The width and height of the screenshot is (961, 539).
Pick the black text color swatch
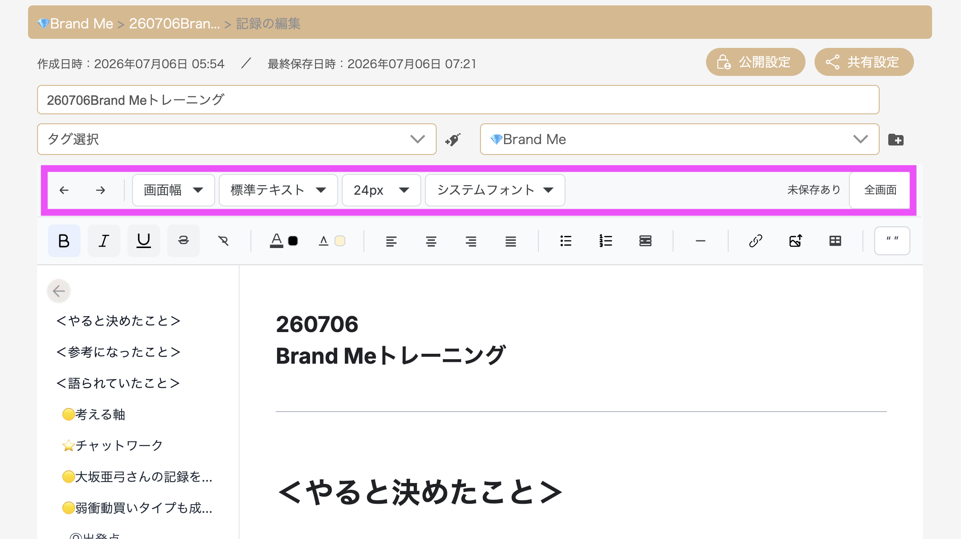point(293,241)
